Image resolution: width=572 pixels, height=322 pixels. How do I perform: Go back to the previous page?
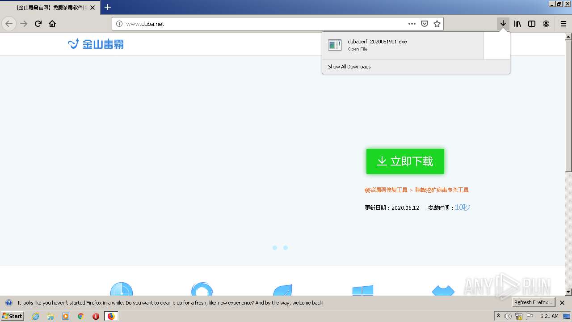click(9, 24)
